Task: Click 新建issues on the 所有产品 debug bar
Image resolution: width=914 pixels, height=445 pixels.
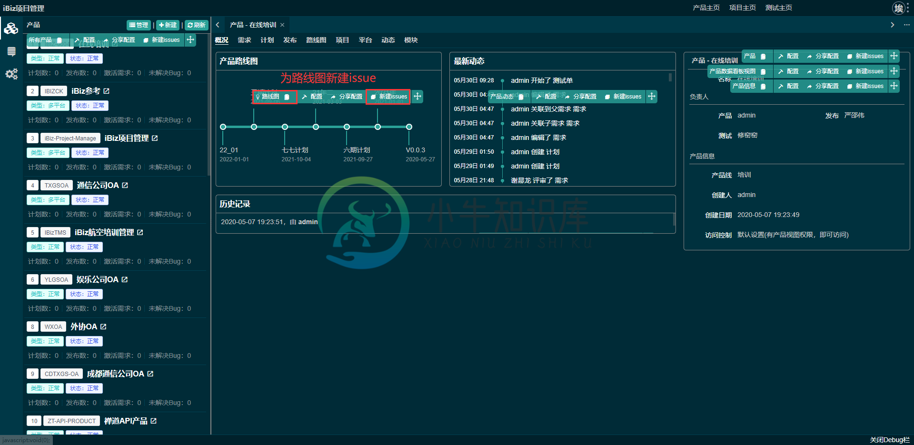Action: tap(161, 40)
